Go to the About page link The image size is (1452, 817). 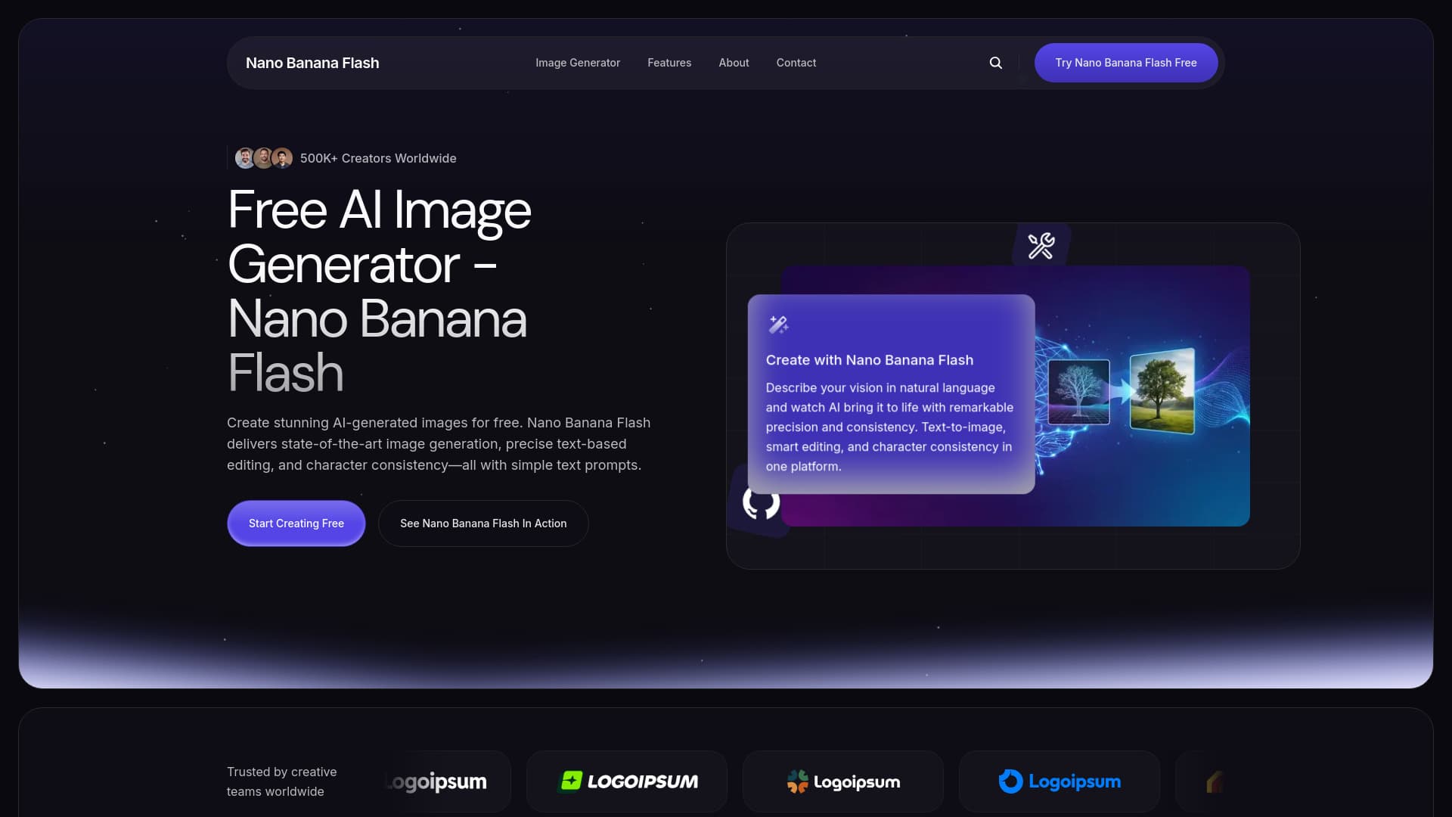click(x=734, y=63)
